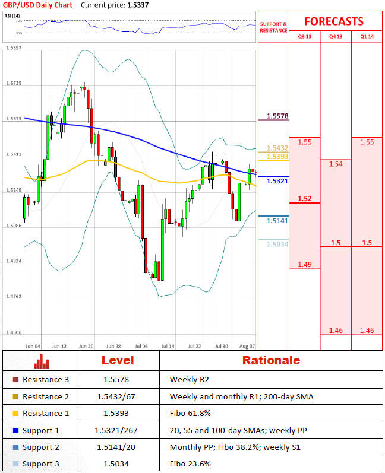The height and width of the screenshot is (473, 385).
Task: Select the 'Q3 13' forecast column header
Action: click(305, 37)
